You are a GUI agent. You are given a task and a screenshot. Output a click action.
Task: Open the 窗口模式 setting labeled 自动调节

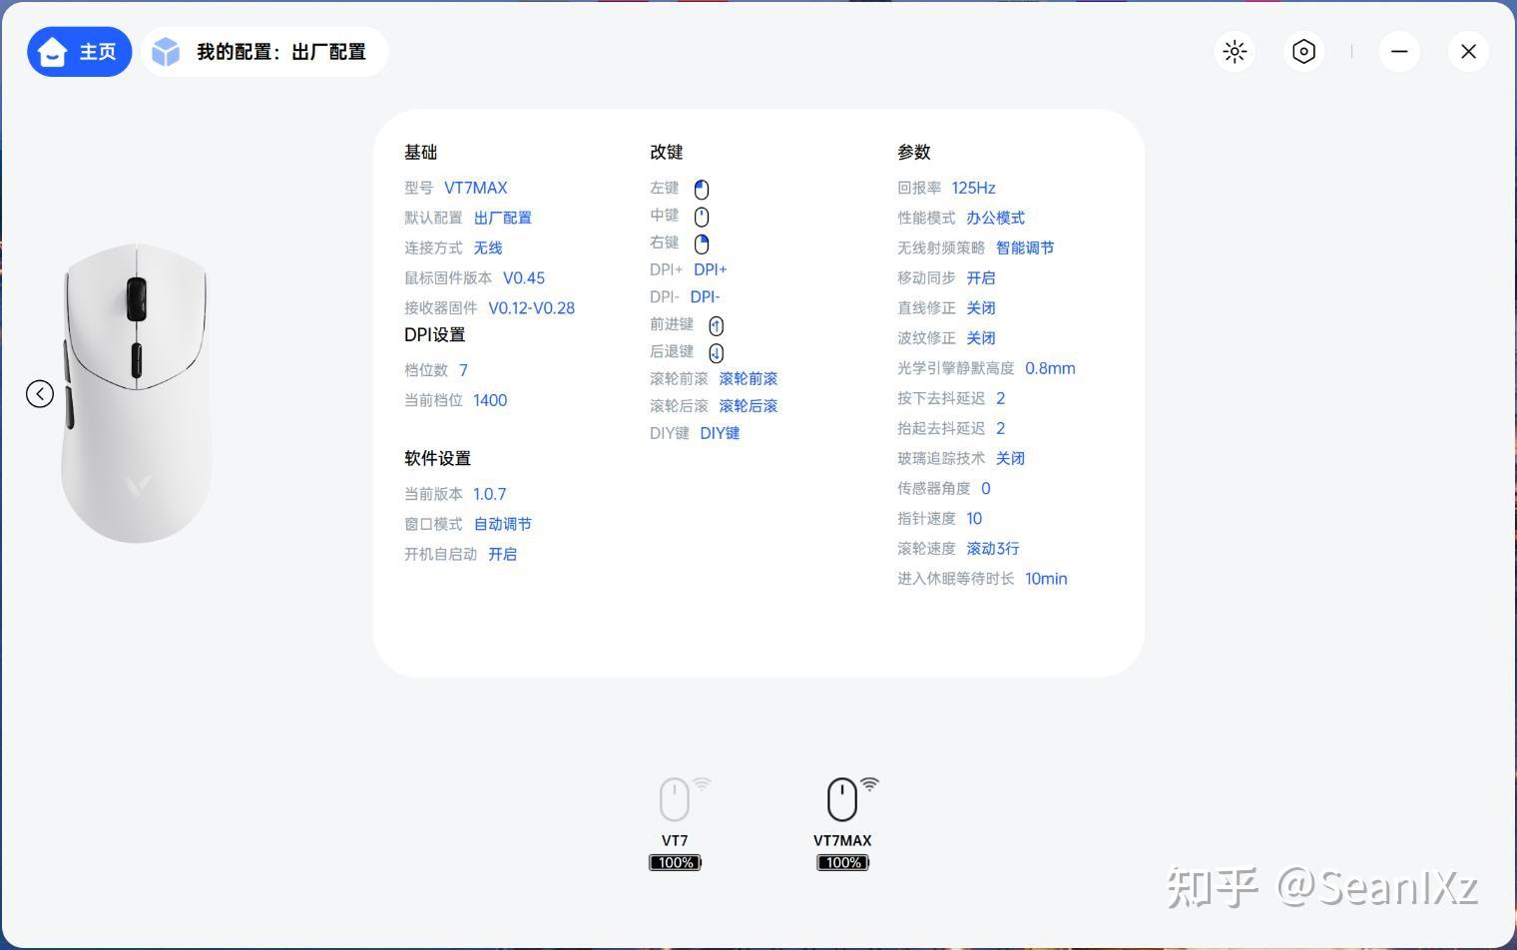coord(502,523)
